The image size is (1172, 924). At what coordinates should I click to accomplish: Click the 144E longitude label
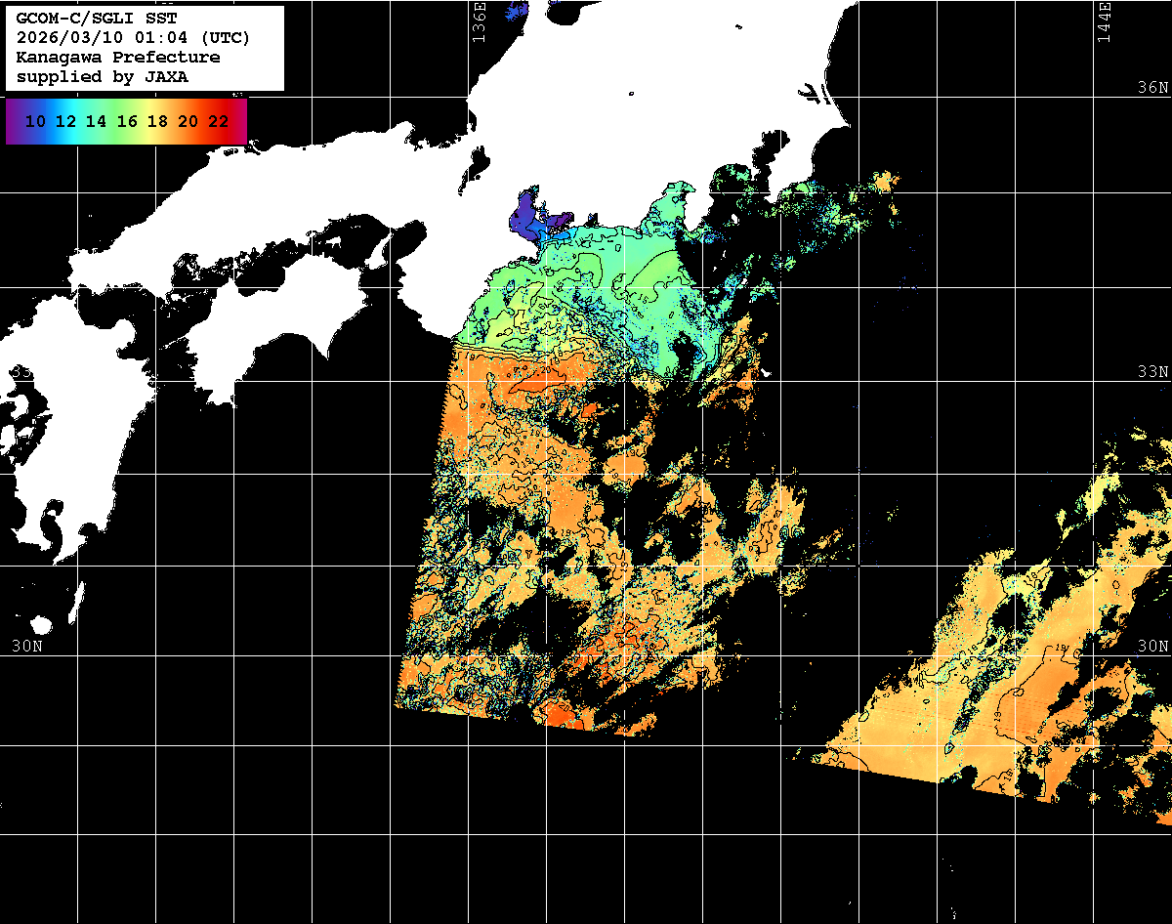1104,21
